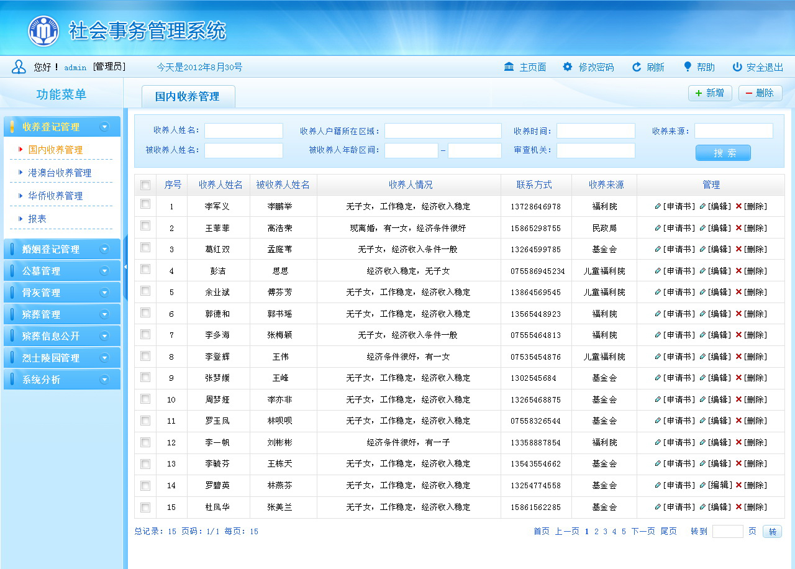Expand the 烈士陵园管理 section arrow
The image size is (795, 569).
point(104,358)
